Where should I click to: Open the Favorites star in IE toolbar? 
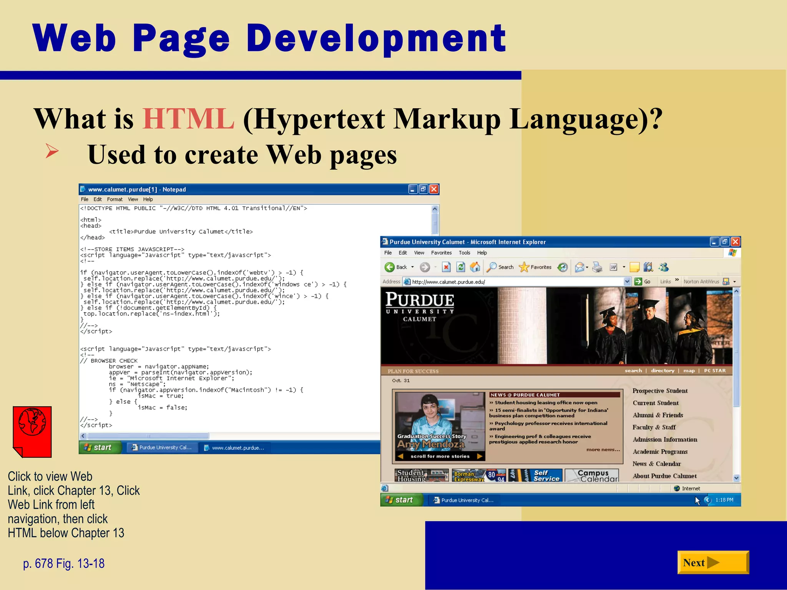coord(524,267)
